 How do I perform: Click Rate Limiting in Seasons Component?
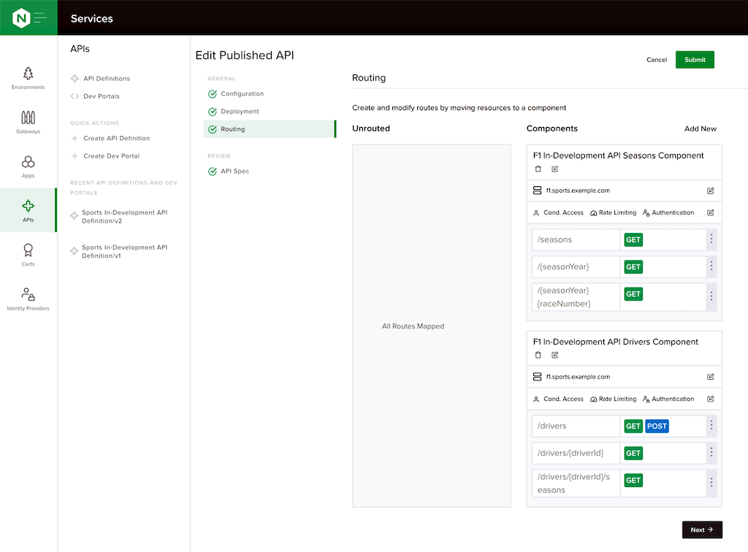point(613,212)
